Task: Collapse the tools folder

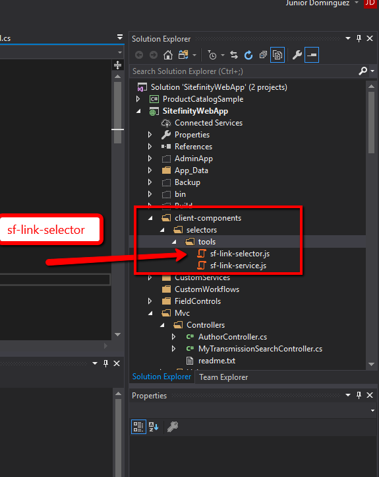Action: click(174, 242)
